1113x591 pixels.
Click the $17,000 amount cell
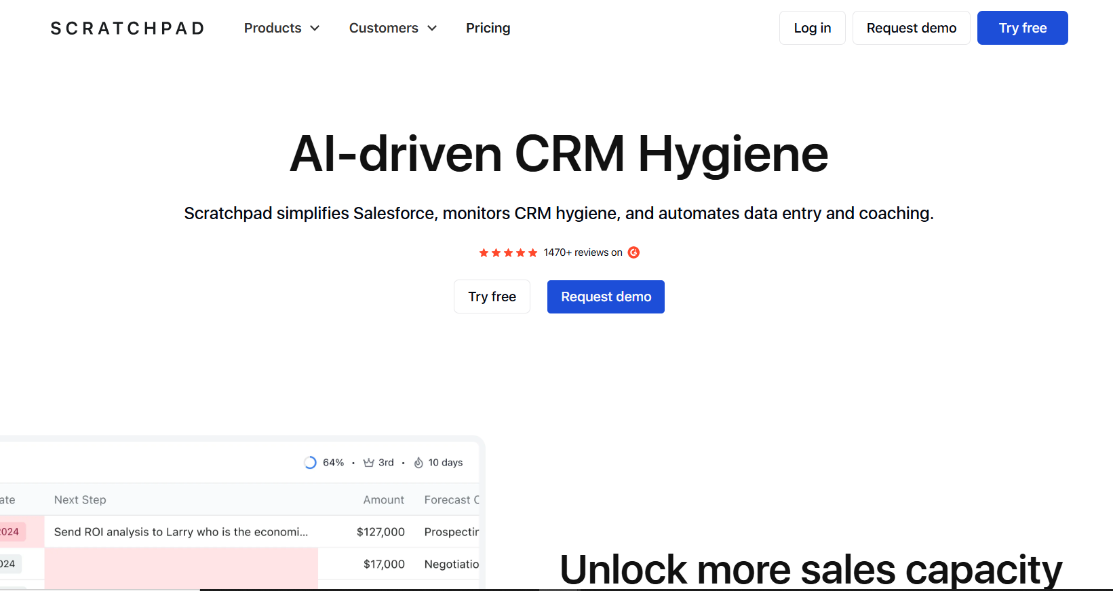[x=384, y=564]
